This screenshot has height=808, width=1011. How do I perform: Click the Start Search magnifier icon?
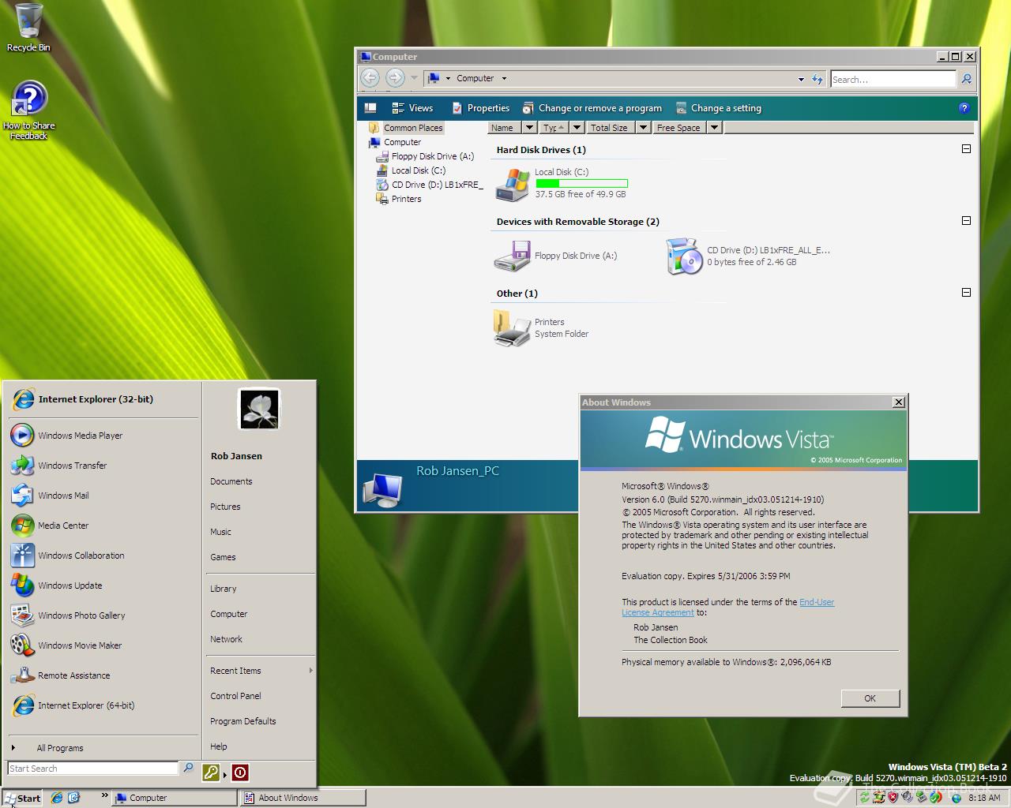(188, 768)
